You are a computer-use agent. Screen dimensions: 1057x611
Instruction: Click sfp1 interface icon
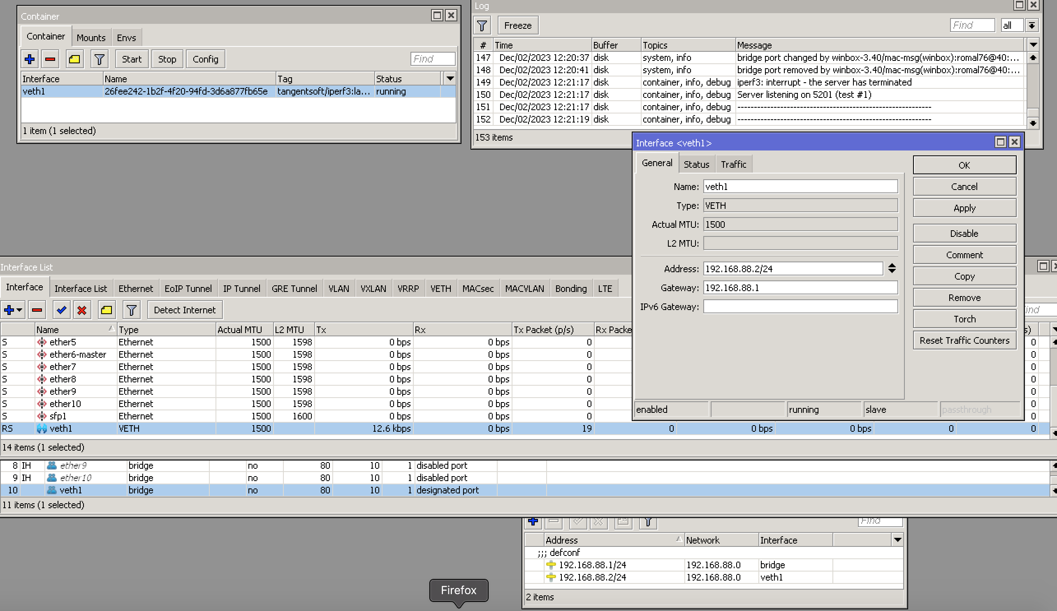tap(42, 416)
